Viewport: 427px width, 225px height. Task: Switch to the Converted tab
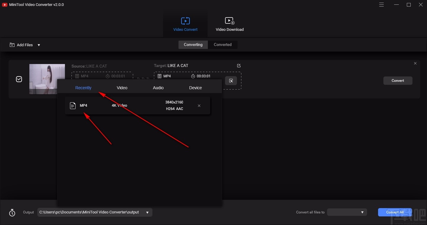223,45
